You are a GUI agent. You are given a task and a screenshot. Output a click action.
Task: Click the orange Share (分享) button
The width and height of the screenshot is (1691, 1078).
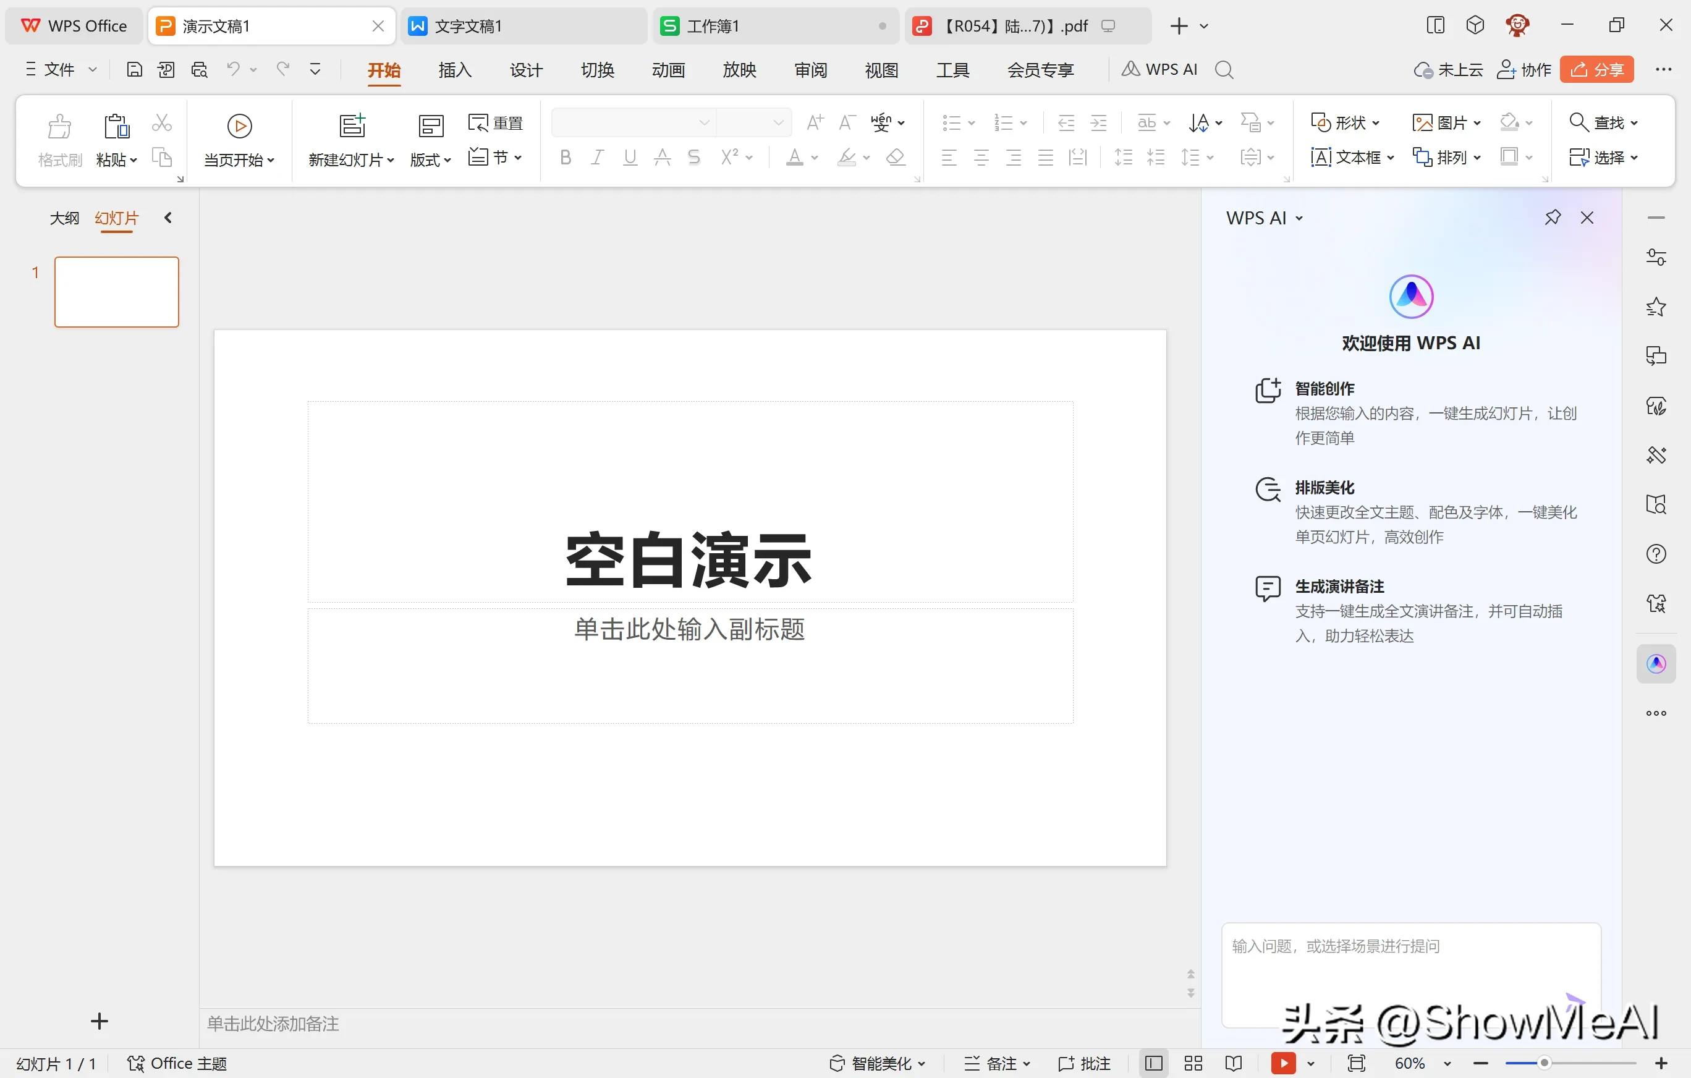[1597, 69]
